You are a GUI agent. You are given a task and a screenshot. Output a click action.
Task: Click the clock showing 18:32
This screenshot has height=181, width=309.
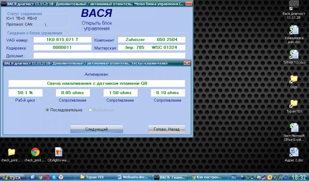click(x=299, y=178)
